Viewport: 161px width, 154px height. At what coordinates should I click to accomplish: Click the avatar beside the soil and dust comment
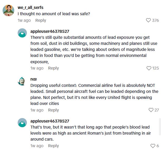pyautogui.click(x=22, y=33)
